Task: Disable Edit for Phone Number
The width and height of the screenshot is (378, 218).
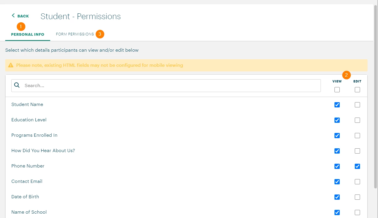Action: point(357,166)
